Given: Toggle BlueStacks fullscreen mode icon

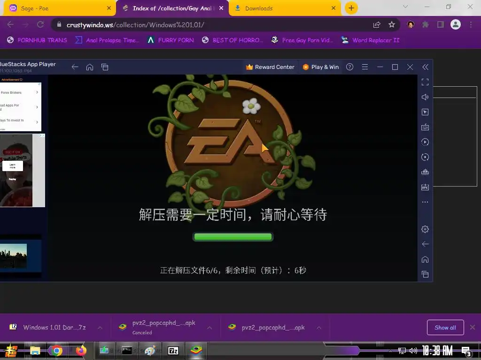Looking at the screenshot, I should click(425, 82).
